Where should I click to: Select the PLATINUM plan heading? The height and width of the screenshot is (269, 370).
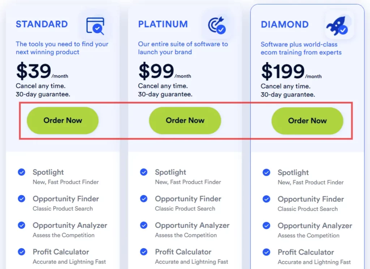tap(163, 24)
